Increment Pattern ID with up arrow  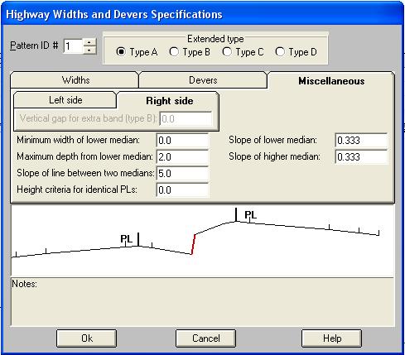(x=89, y=42)
